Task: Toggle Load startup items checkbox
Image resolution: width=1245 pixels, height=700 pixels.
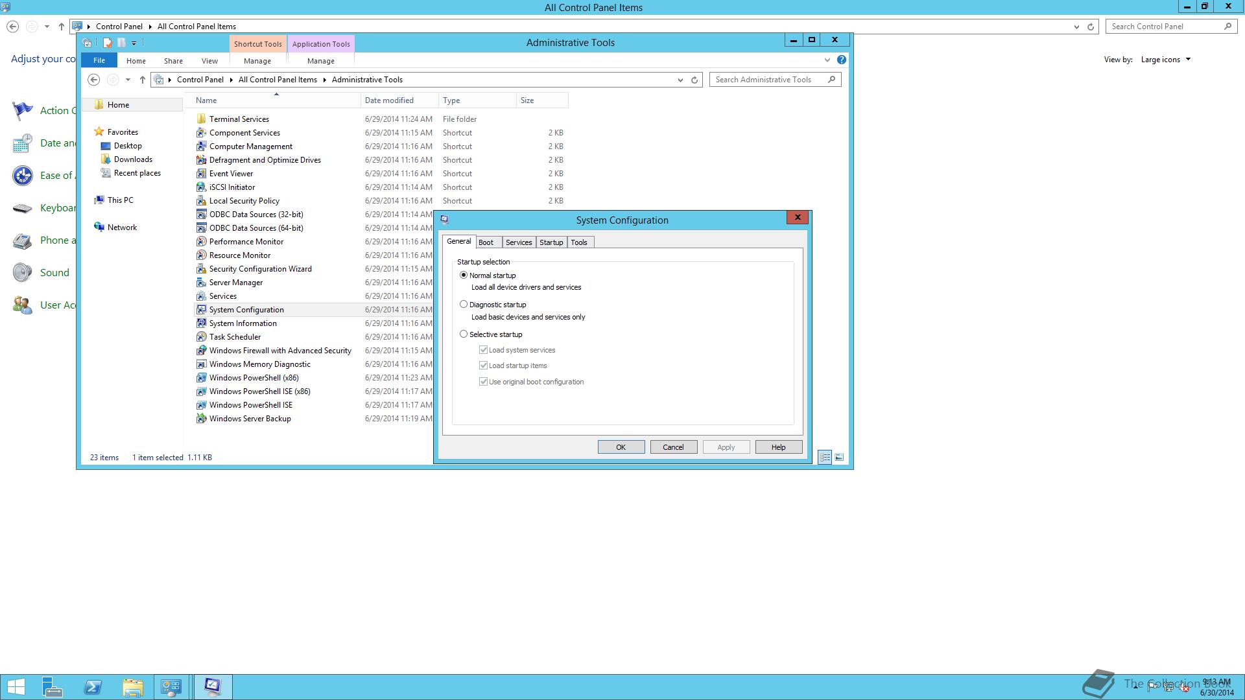Action: [x=483, y=365]
